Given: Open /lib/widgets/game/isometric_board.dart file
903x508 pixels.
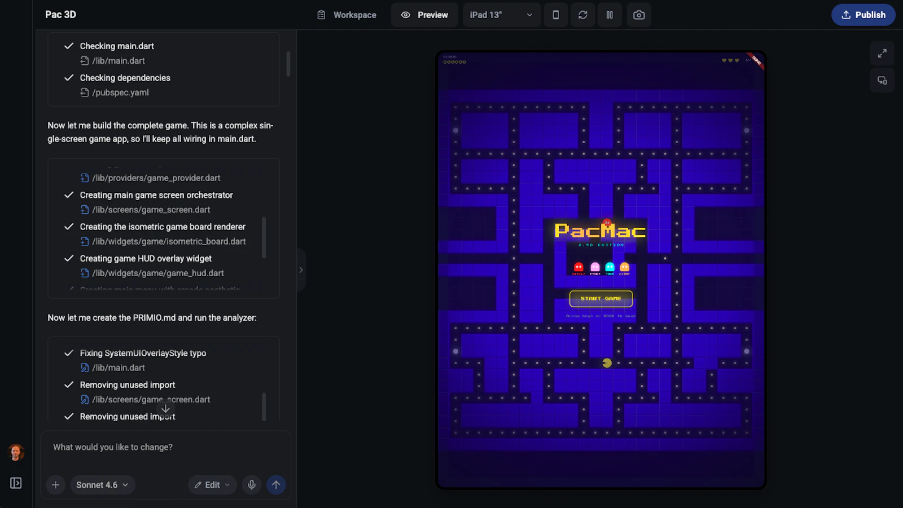Looking at the screenshot, I should point(169,241).
